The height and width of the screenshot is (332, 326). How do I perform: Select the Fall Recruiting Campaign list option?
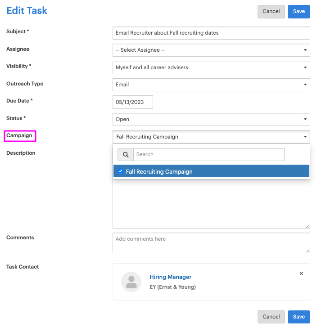(x=211, y=171)
